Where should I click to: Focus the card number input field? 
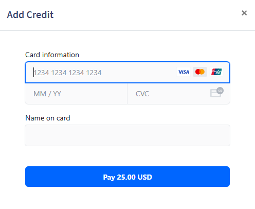(128, 73)
